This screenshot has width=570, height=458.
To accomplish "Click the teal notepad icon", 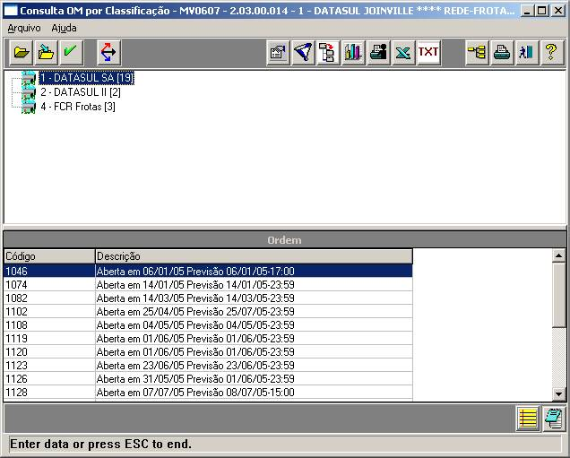I will click(x=554, y=419).
